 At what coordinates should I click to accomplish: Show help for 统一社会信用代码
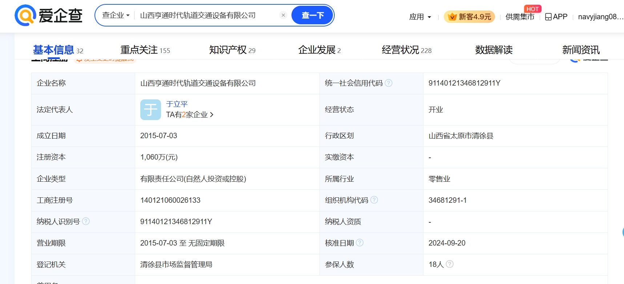pyautogui.click(x=389, y=83)
